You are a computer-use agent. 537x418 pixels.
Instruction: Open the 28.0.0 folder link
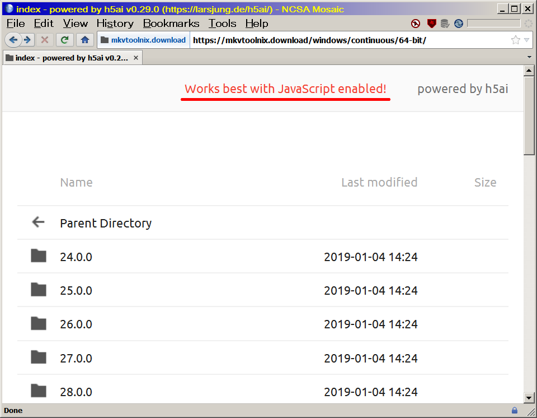[x=76, y=392]
